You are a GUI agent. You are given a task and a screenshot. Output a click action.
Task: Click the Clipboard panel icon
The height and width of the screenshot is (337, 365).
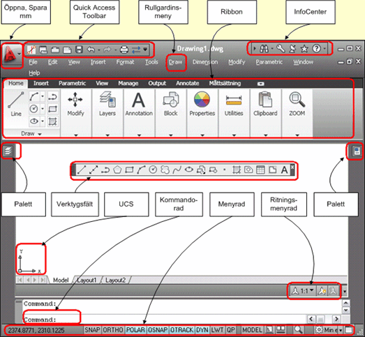[265, 100]
